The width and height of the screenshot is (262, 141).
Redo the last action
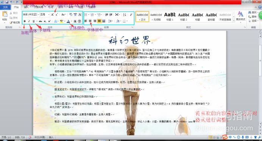tap(17, 2)
